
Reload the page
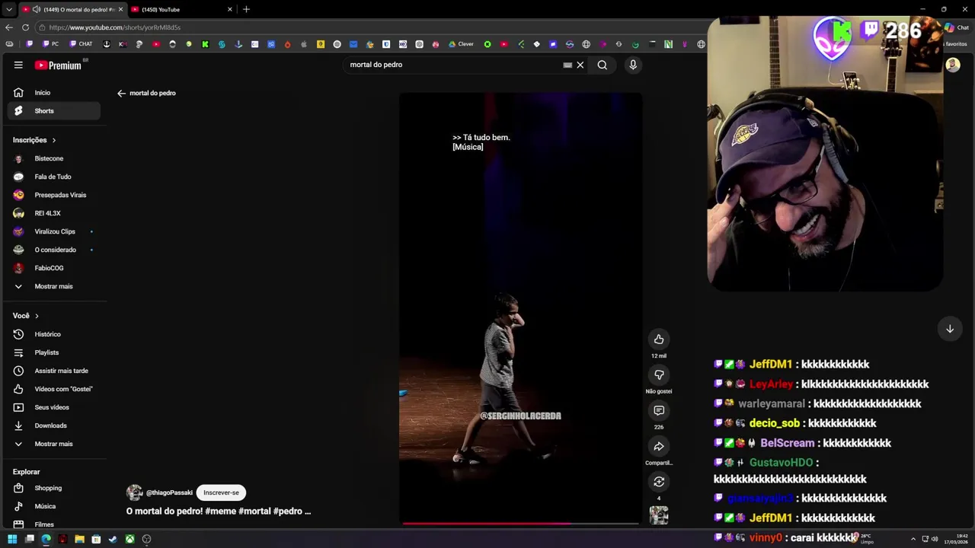25,27
